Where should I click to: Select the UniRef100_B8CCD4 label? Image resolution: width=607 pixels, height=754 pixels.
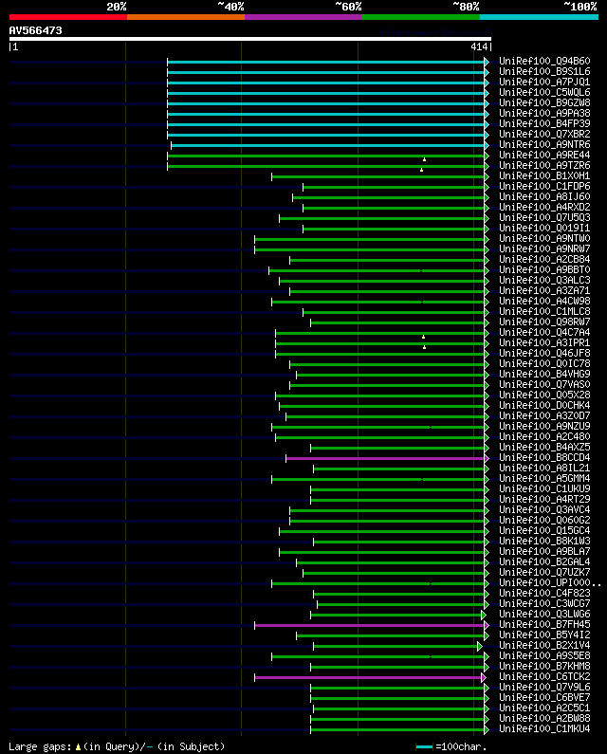544,458
